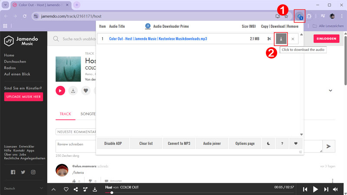Select the TRACK tab
This screenshot has width=347, height=195.
(65, 114)
